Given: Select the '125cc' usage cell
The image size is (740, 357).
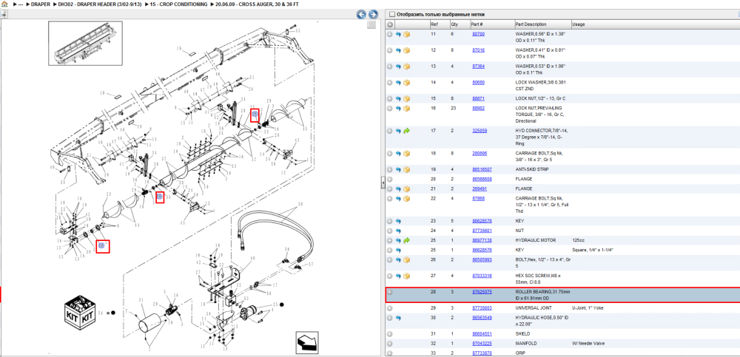Looking at the screenshot, I should pos(578,240).
